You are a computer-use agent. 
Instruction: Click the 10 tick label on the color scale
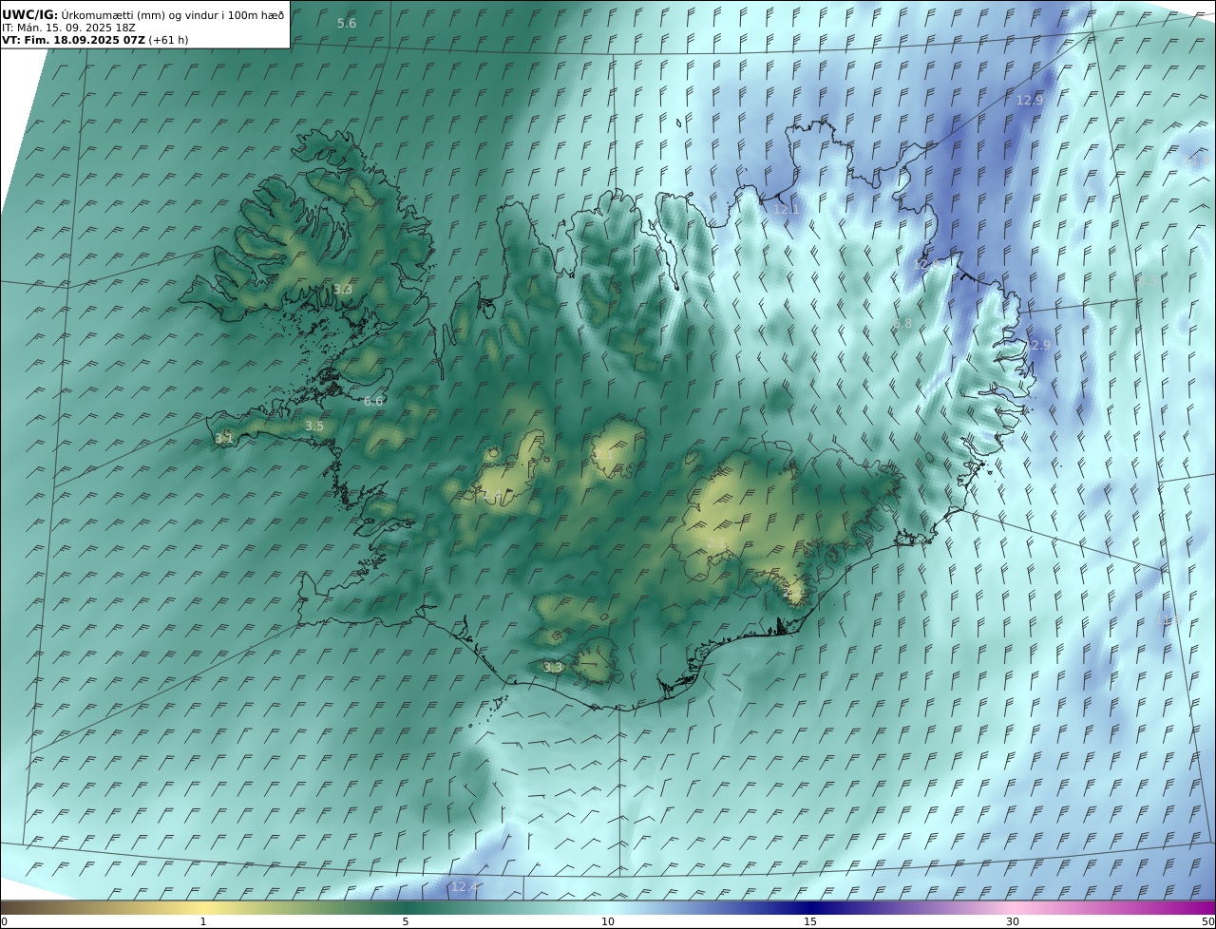pos(608,921)
